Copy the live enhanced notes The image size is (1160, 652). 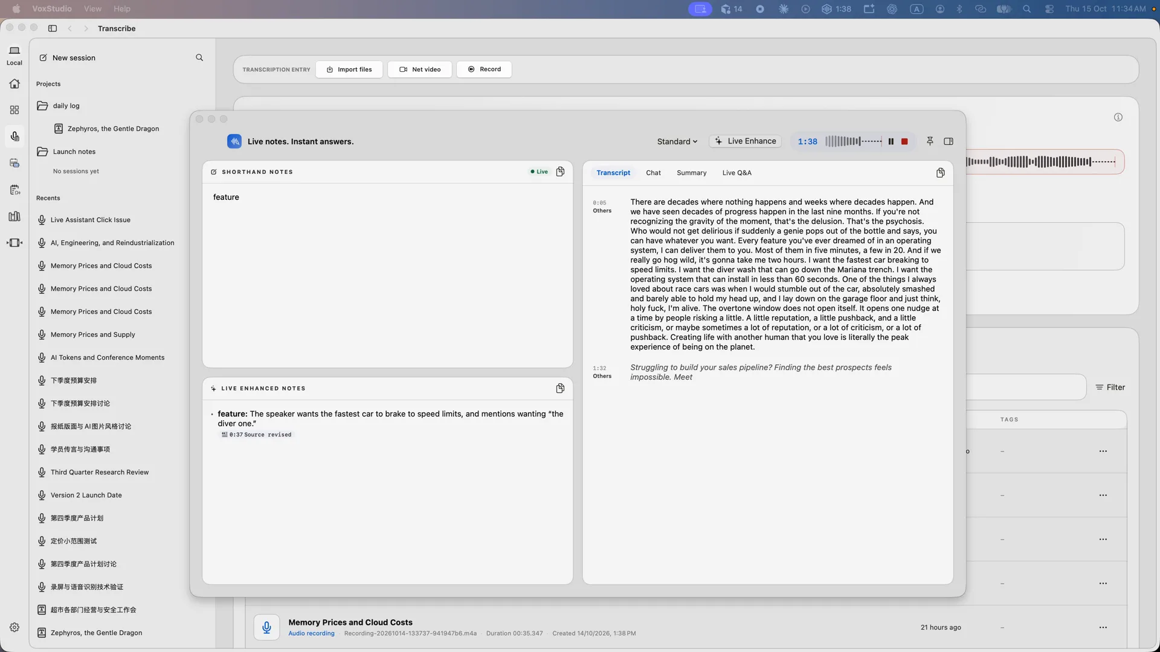pos(560,389)
